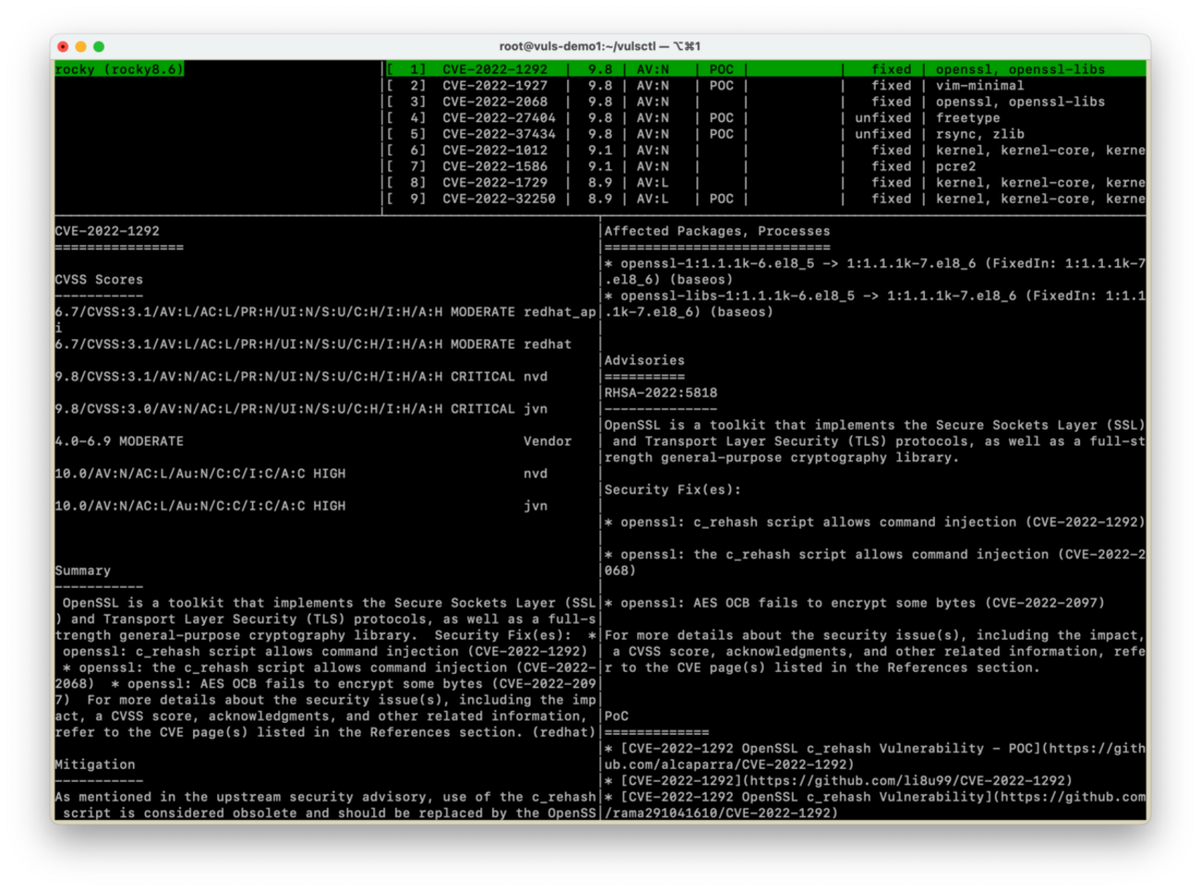Select the CVE-2022-1927 vulnerability row
Screen dimensions: 1201x891
pos(494,86)
